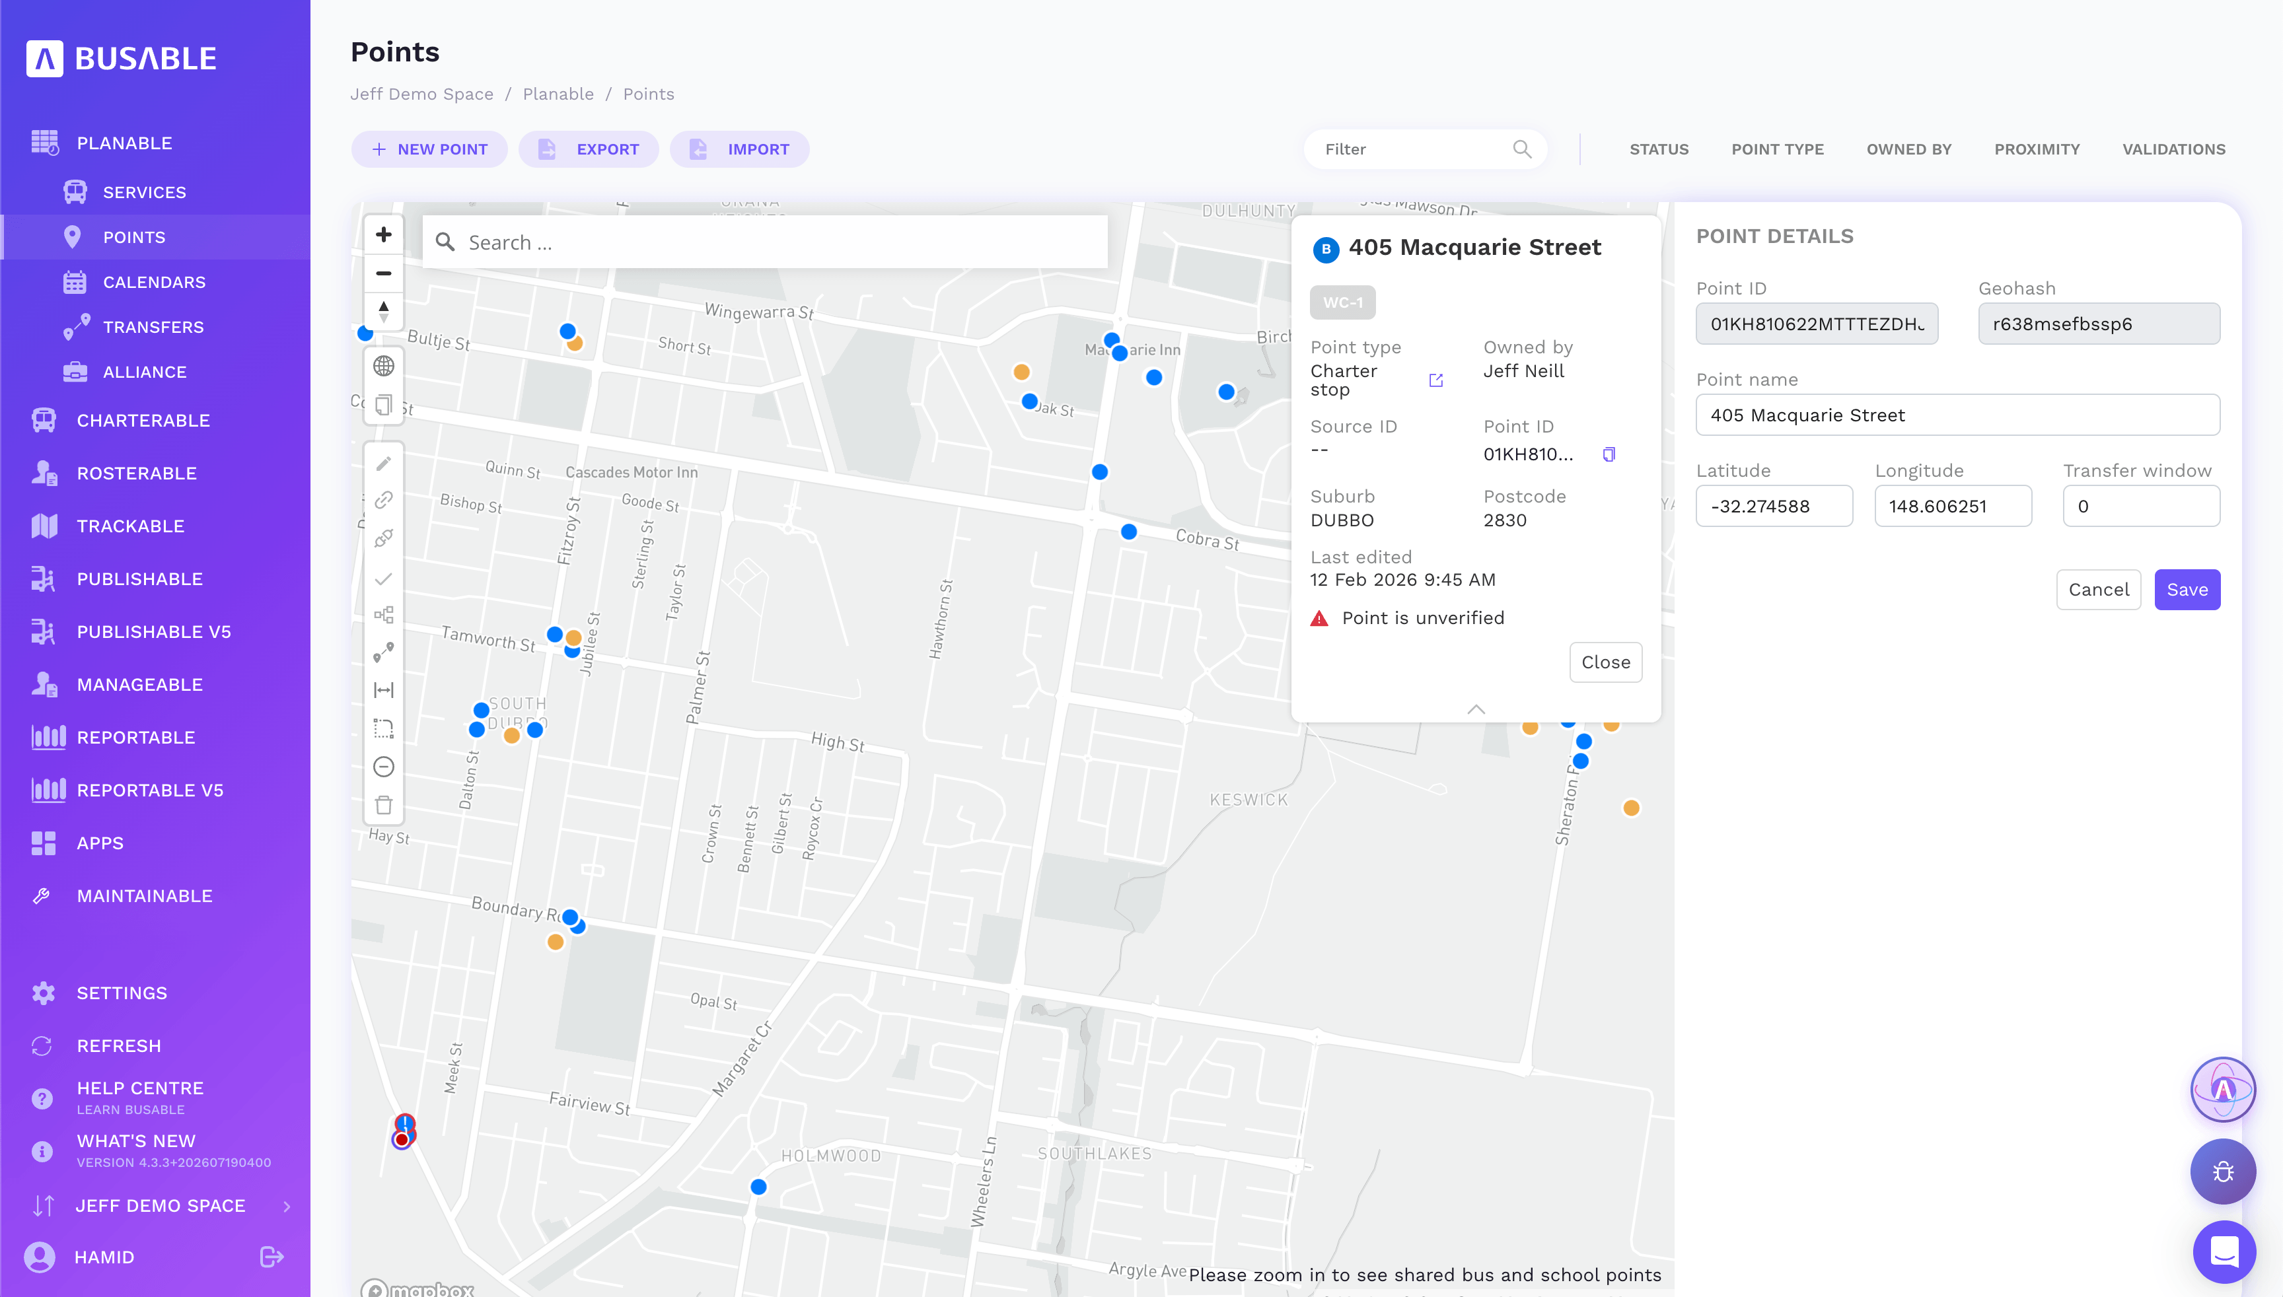This screenshot has width=2283, height=1297.
Task: Select the pencil edit tool on map toolbar
Action: coord(383,463)
